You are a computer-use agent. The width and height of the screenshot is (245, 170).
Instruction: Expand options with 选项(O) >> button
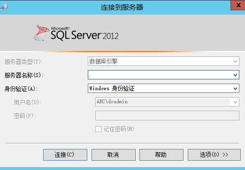(x=214, y=155)
